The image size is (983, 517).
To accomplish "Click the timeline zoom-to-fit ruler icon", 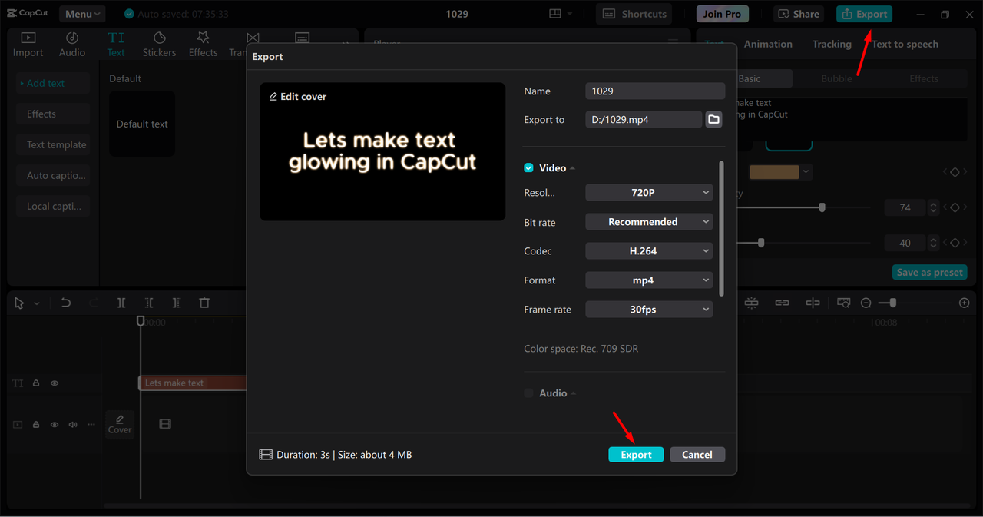I will (844, 303).
